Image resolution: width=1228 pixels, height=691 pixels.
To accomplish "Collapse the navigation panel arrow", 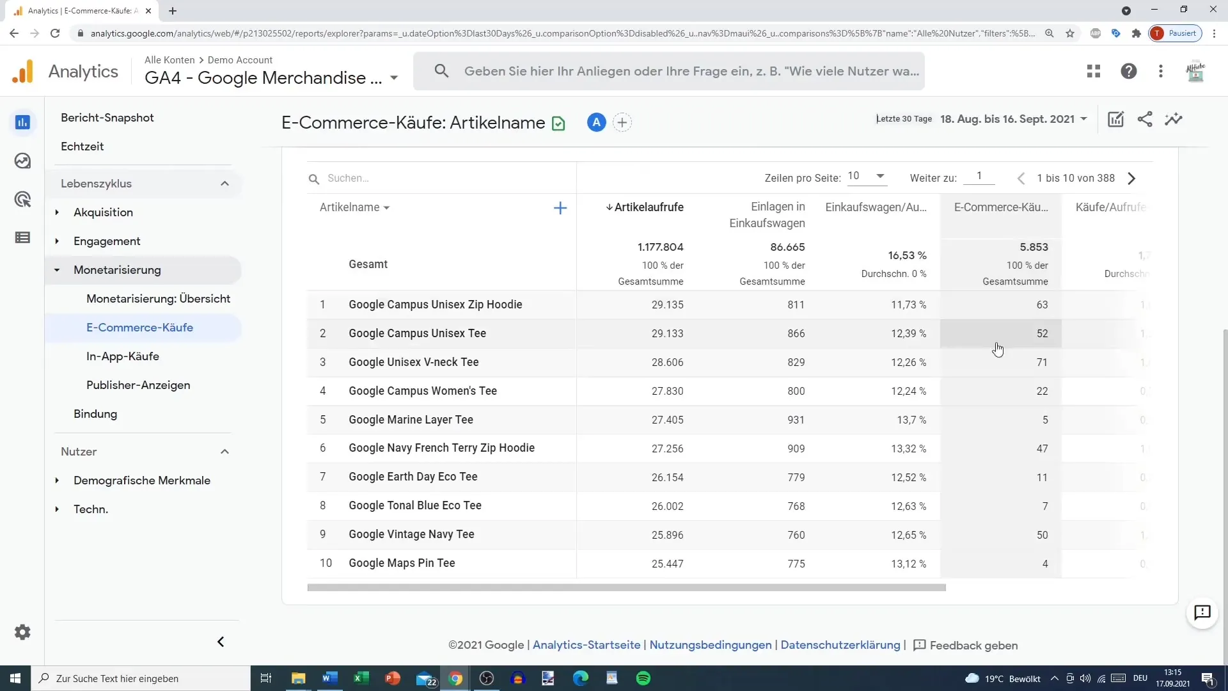I will click(221, 642).
